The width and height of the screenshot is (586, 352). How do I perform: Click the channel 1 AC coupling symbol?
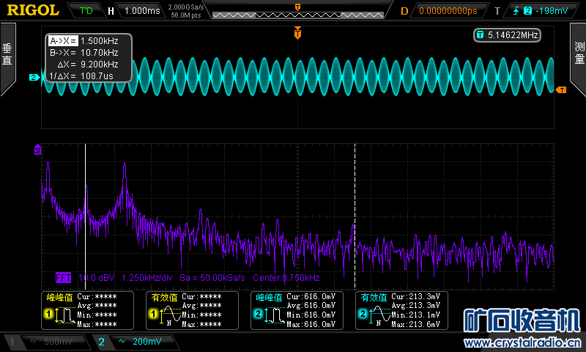33,341
